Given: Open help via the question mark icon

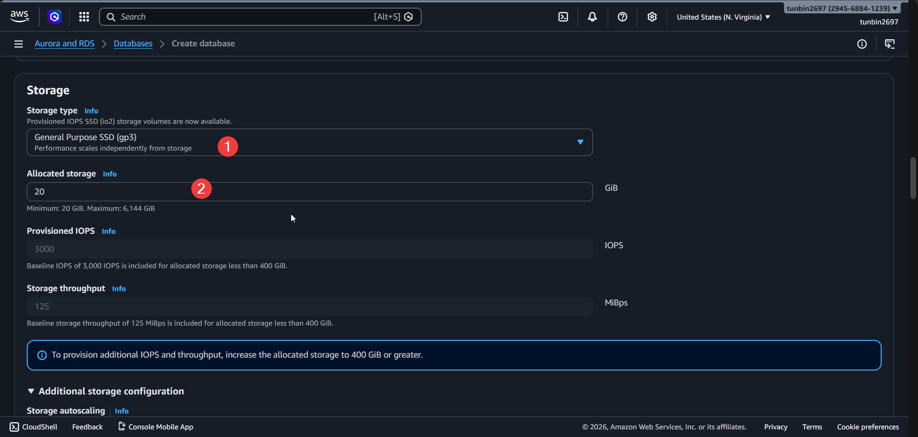Looking at the screenshot, I should tap(622, 17).
